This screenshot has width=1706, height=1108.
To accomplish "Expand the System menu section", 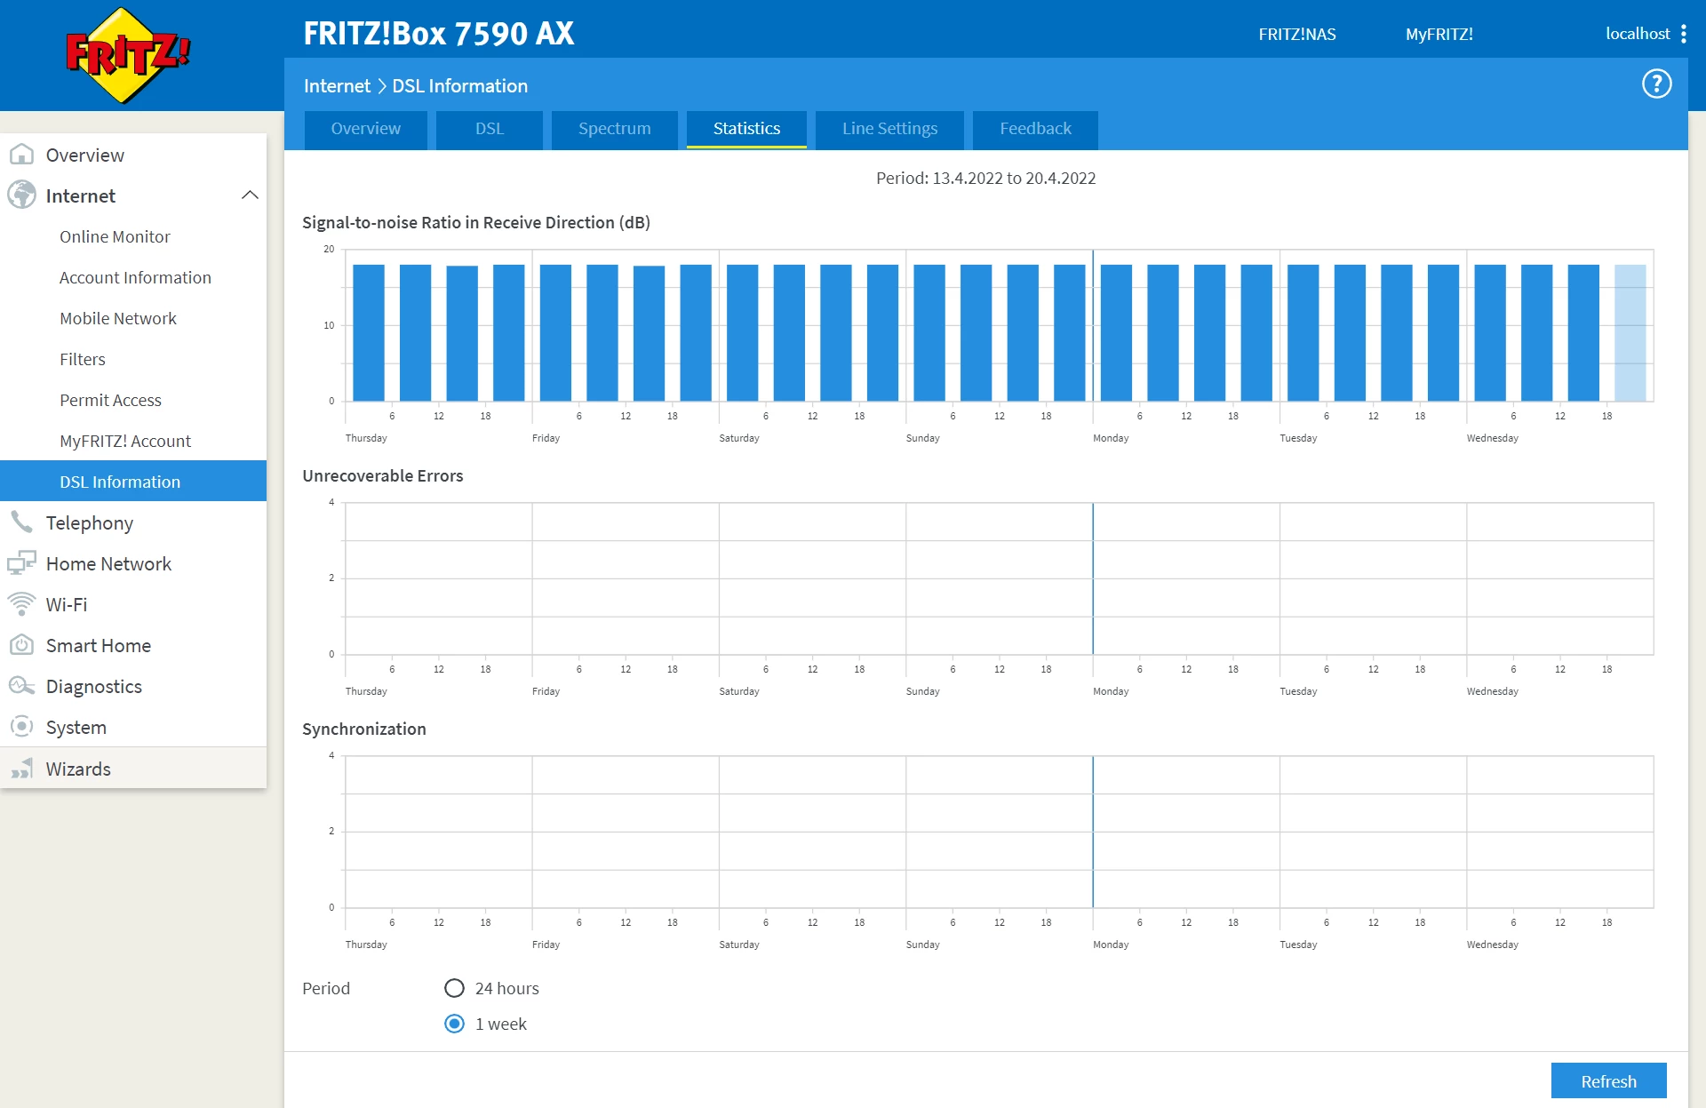I will tap(76, 727).
